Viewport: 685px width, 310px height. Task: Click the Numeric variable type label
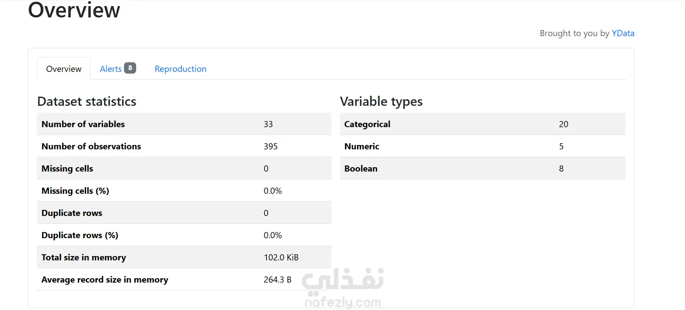pyautogui.click(x=361, y=146)
